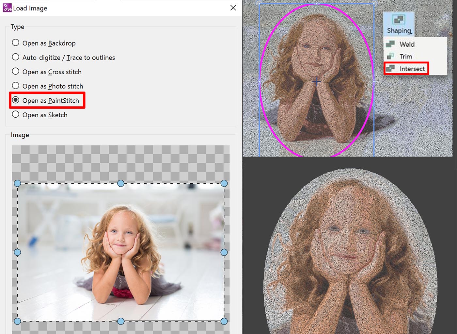Close the Load Image dialog
The height and width of the screenshot is (334, 457).
click(x=233, y=8)
